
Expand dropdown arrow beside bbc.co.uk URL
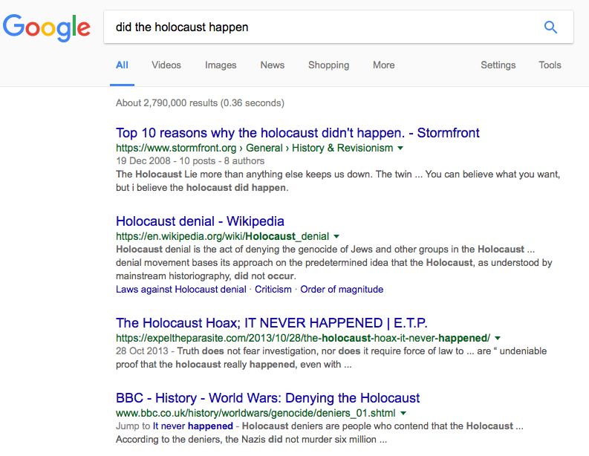403,413
